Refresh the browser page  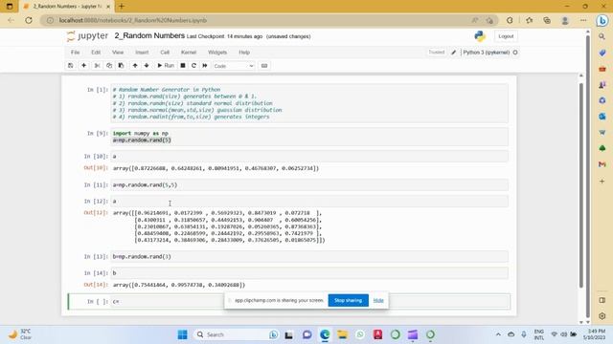click(29, 20)
